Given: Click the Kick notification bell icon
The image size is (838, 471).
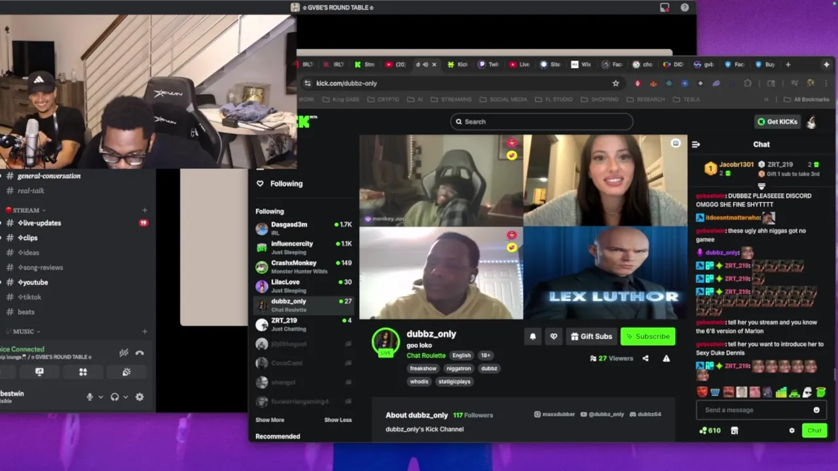Looking at the screenshot, I should (x=533, y=336).
